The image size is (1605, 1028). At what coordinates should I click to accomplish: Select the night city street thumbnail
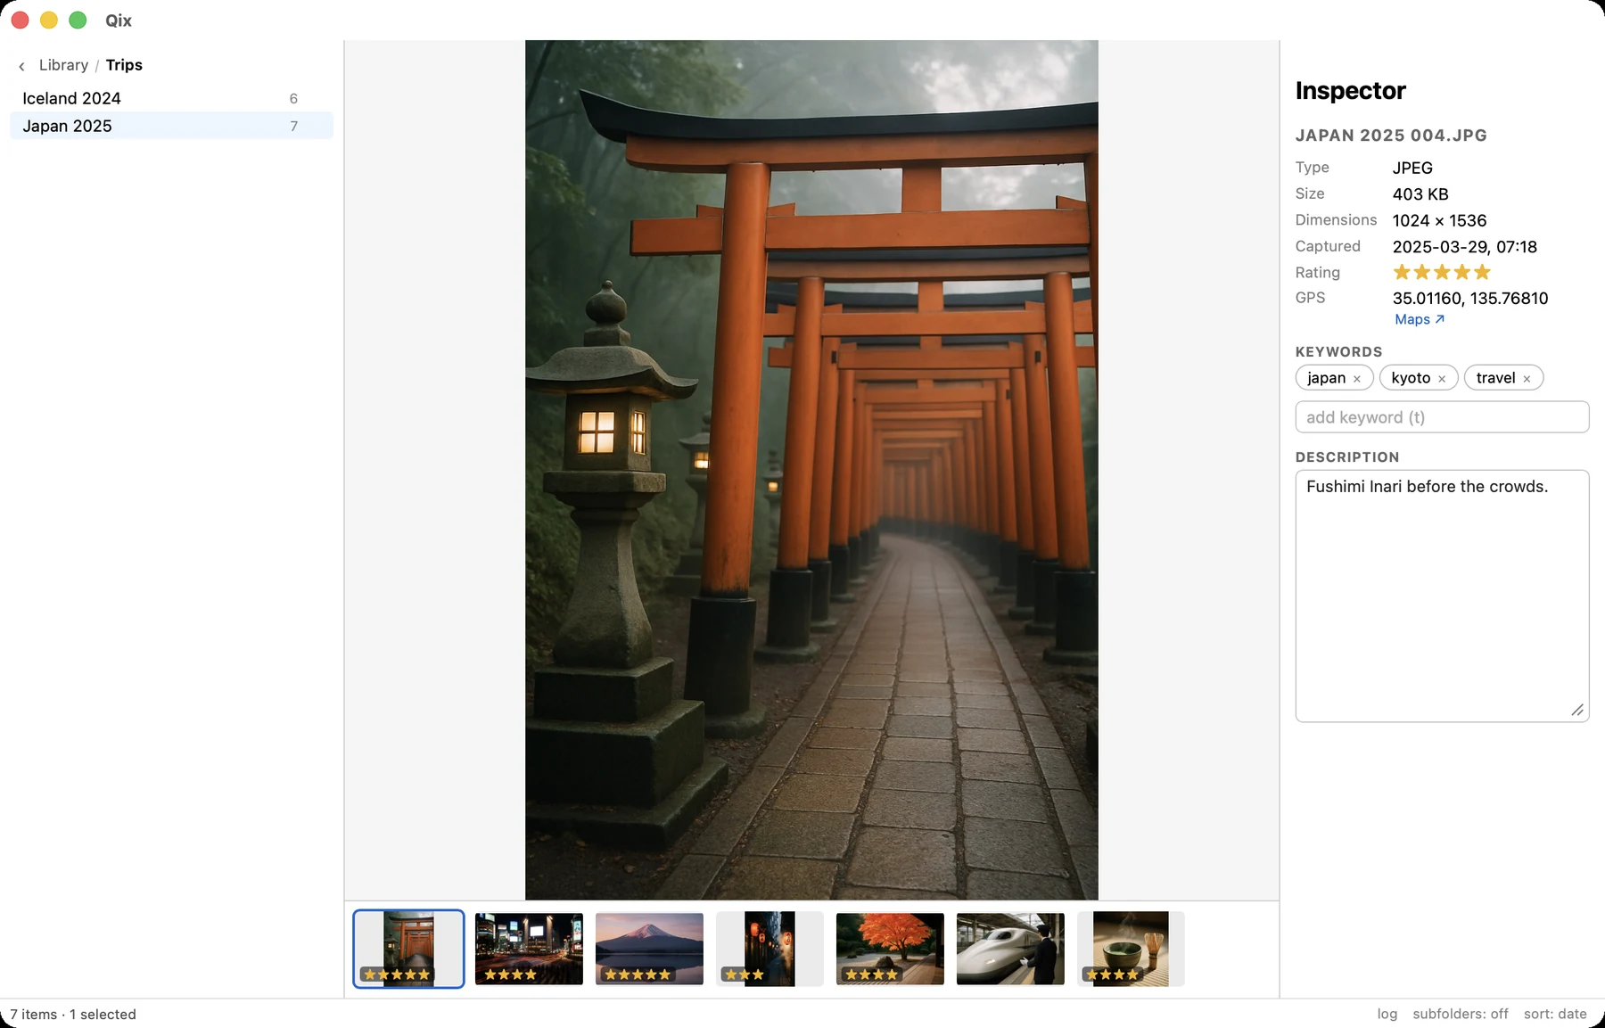pyautogui.click(x=529, y=949)
